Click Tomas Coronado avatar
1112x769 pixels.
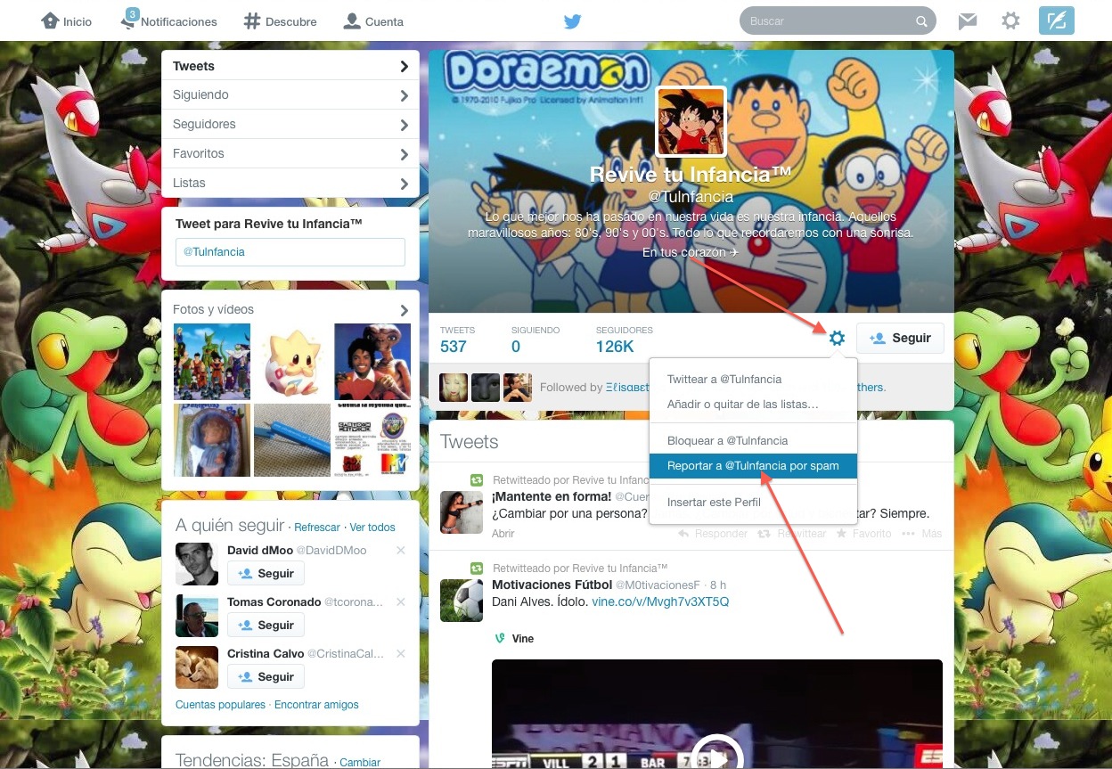click(197, 616)
